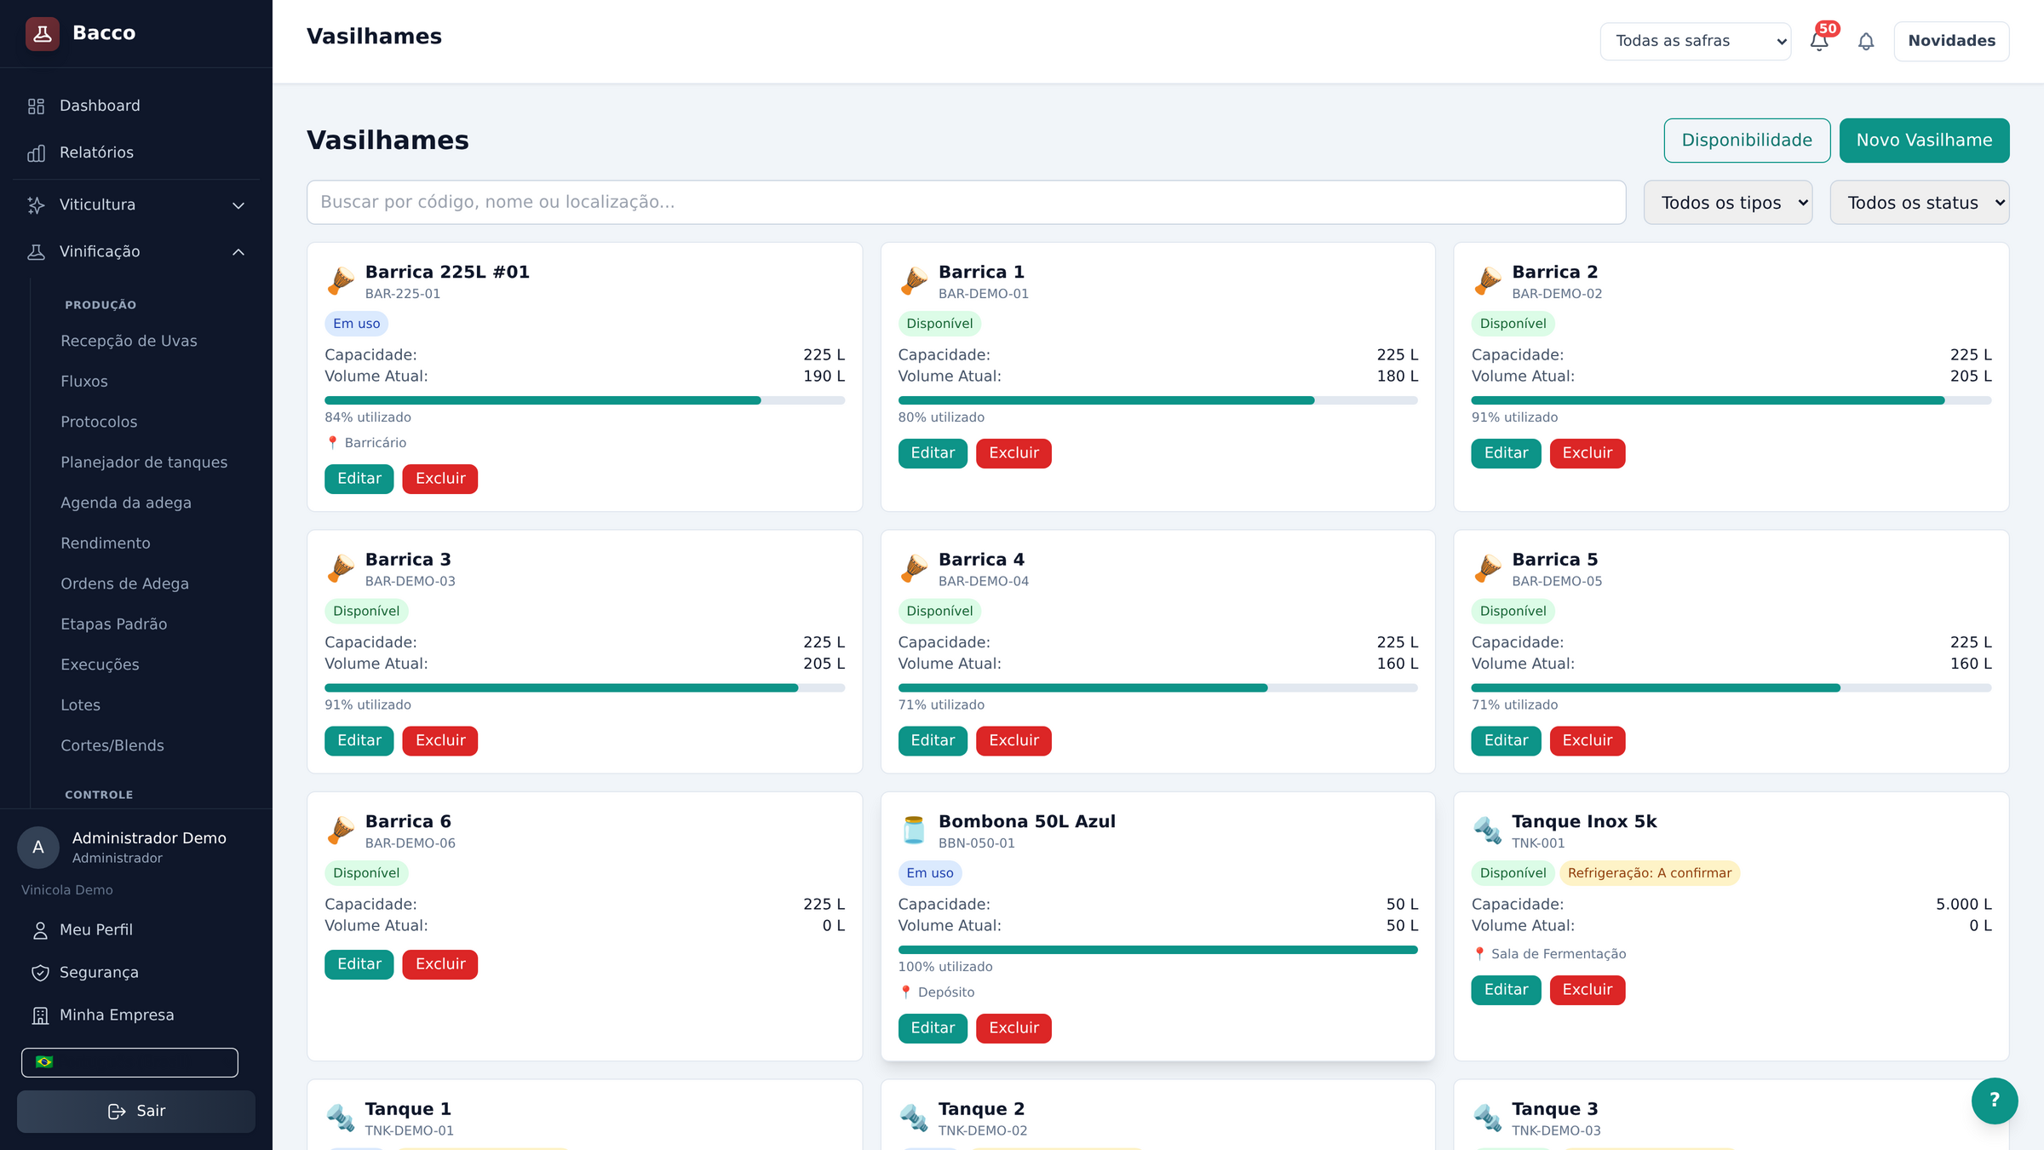Select Agenda da adega menu item
This screenshot has height=1150, width=2044.
[126, 503]
